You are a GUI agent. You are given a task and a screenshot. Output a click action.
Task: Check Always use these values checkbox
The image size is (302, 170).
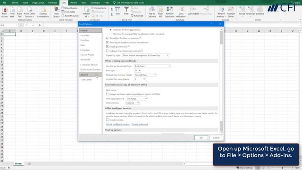tap(107, 94)
